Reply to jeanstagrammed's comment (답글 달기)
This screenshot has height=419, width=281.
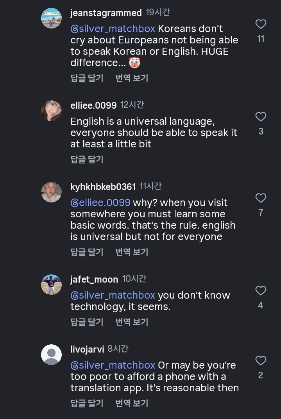(x=87, y=78)
